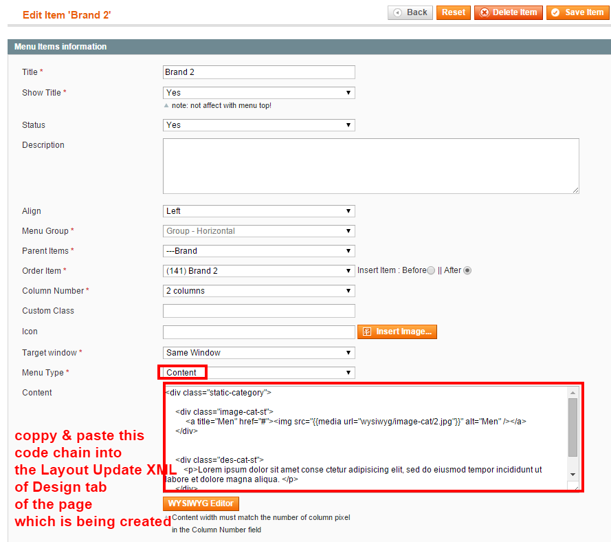Click the Back arrow icon
Image resolution: width=611 pixels, height=542 pixels.
click(397, 13)
